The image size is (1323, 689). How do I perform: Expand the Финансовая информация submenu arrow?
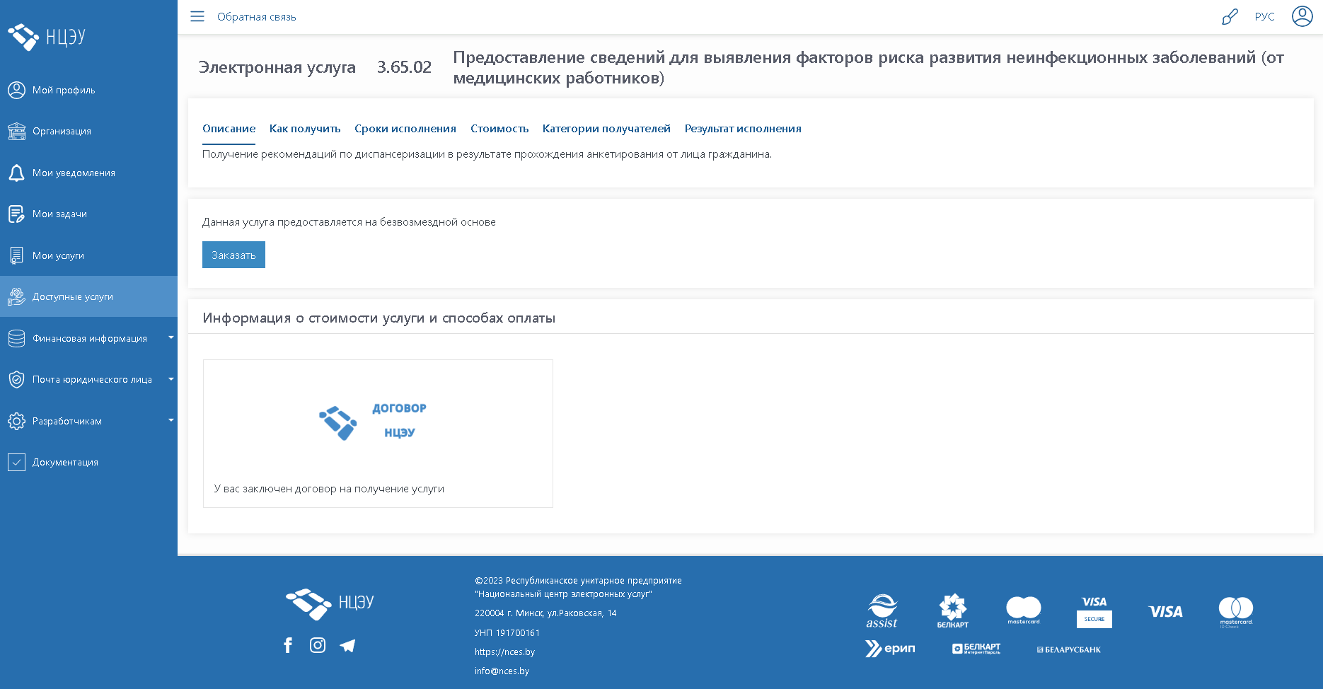(x=171, y=338)
